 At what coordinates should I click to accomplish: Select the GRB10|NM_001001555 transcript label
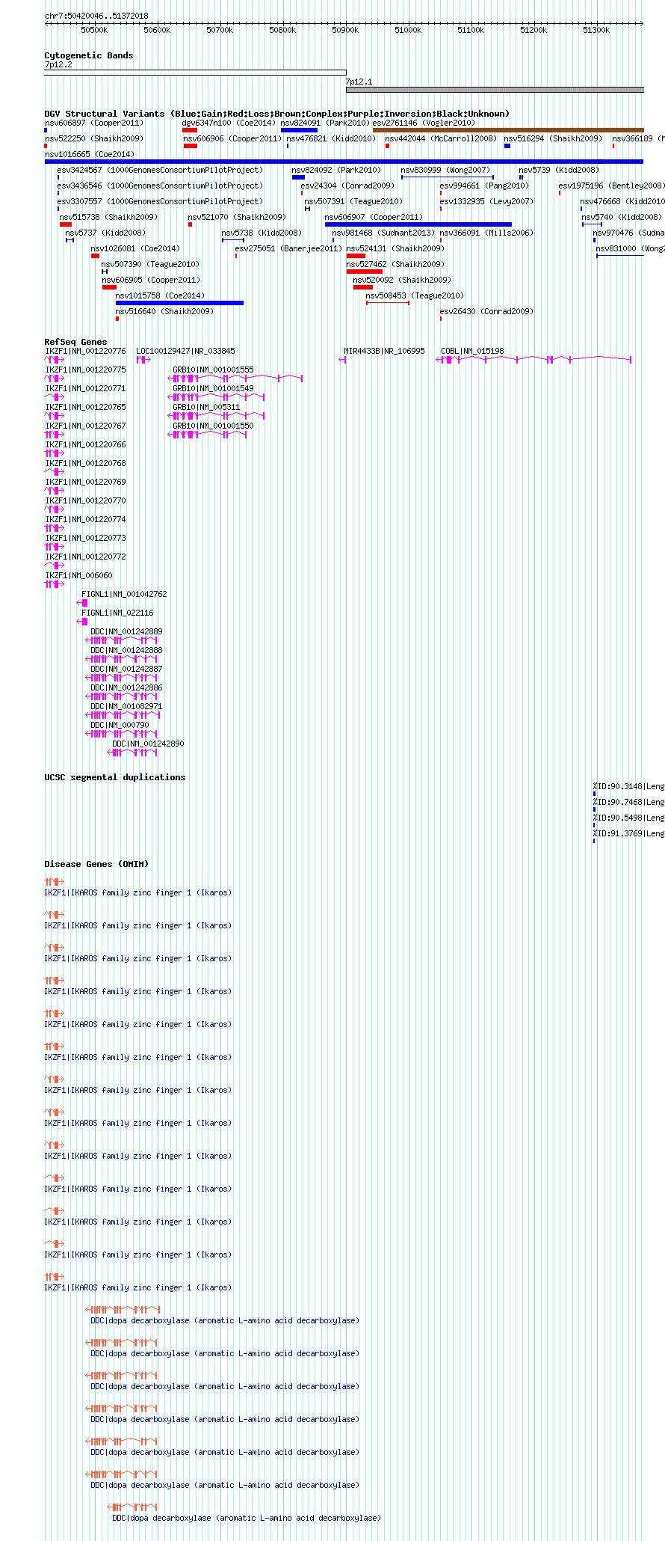(x=213, y=370)
